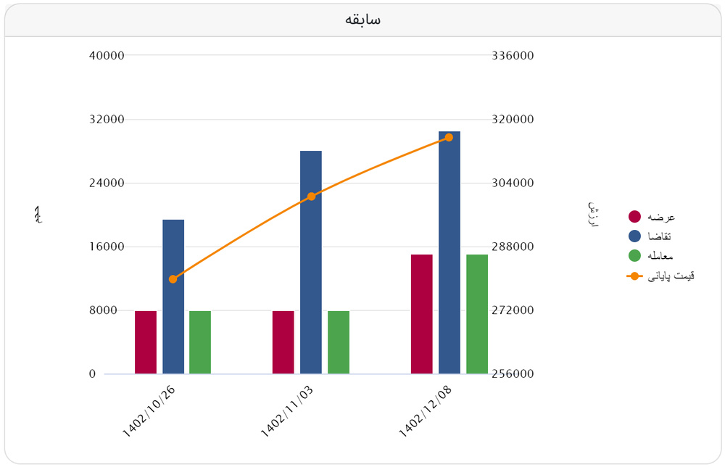Click the 1402/10/26 date axis label
The image size is (725, 467).
pyautogui.click(x=149, y=410)
